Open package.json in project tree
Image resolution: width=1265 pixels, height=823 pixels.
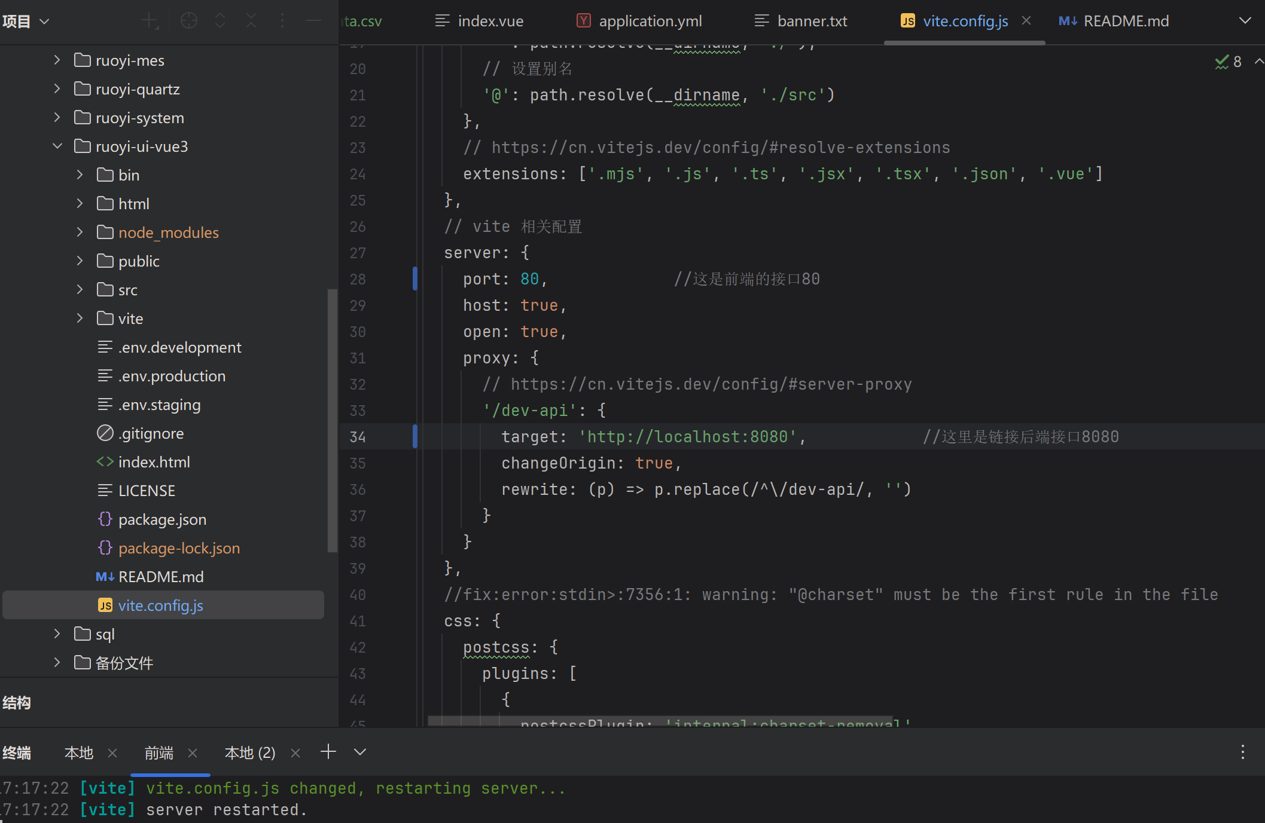tap(162, 519)
